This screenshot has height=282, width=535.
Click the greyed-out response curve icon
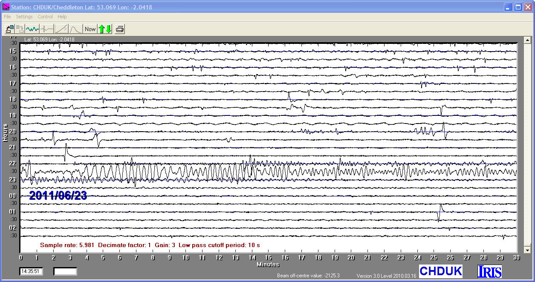coord(76,29)
